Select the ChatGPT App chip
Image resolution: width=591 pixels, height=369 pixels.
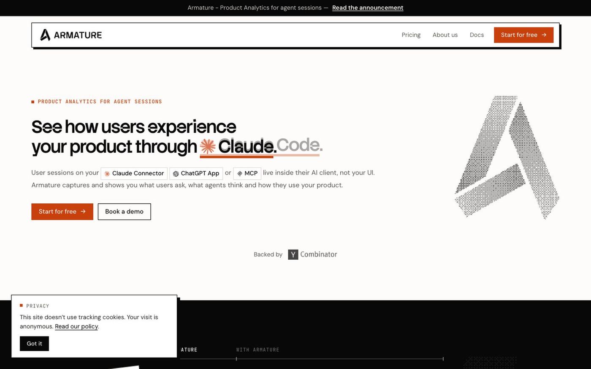196,173
